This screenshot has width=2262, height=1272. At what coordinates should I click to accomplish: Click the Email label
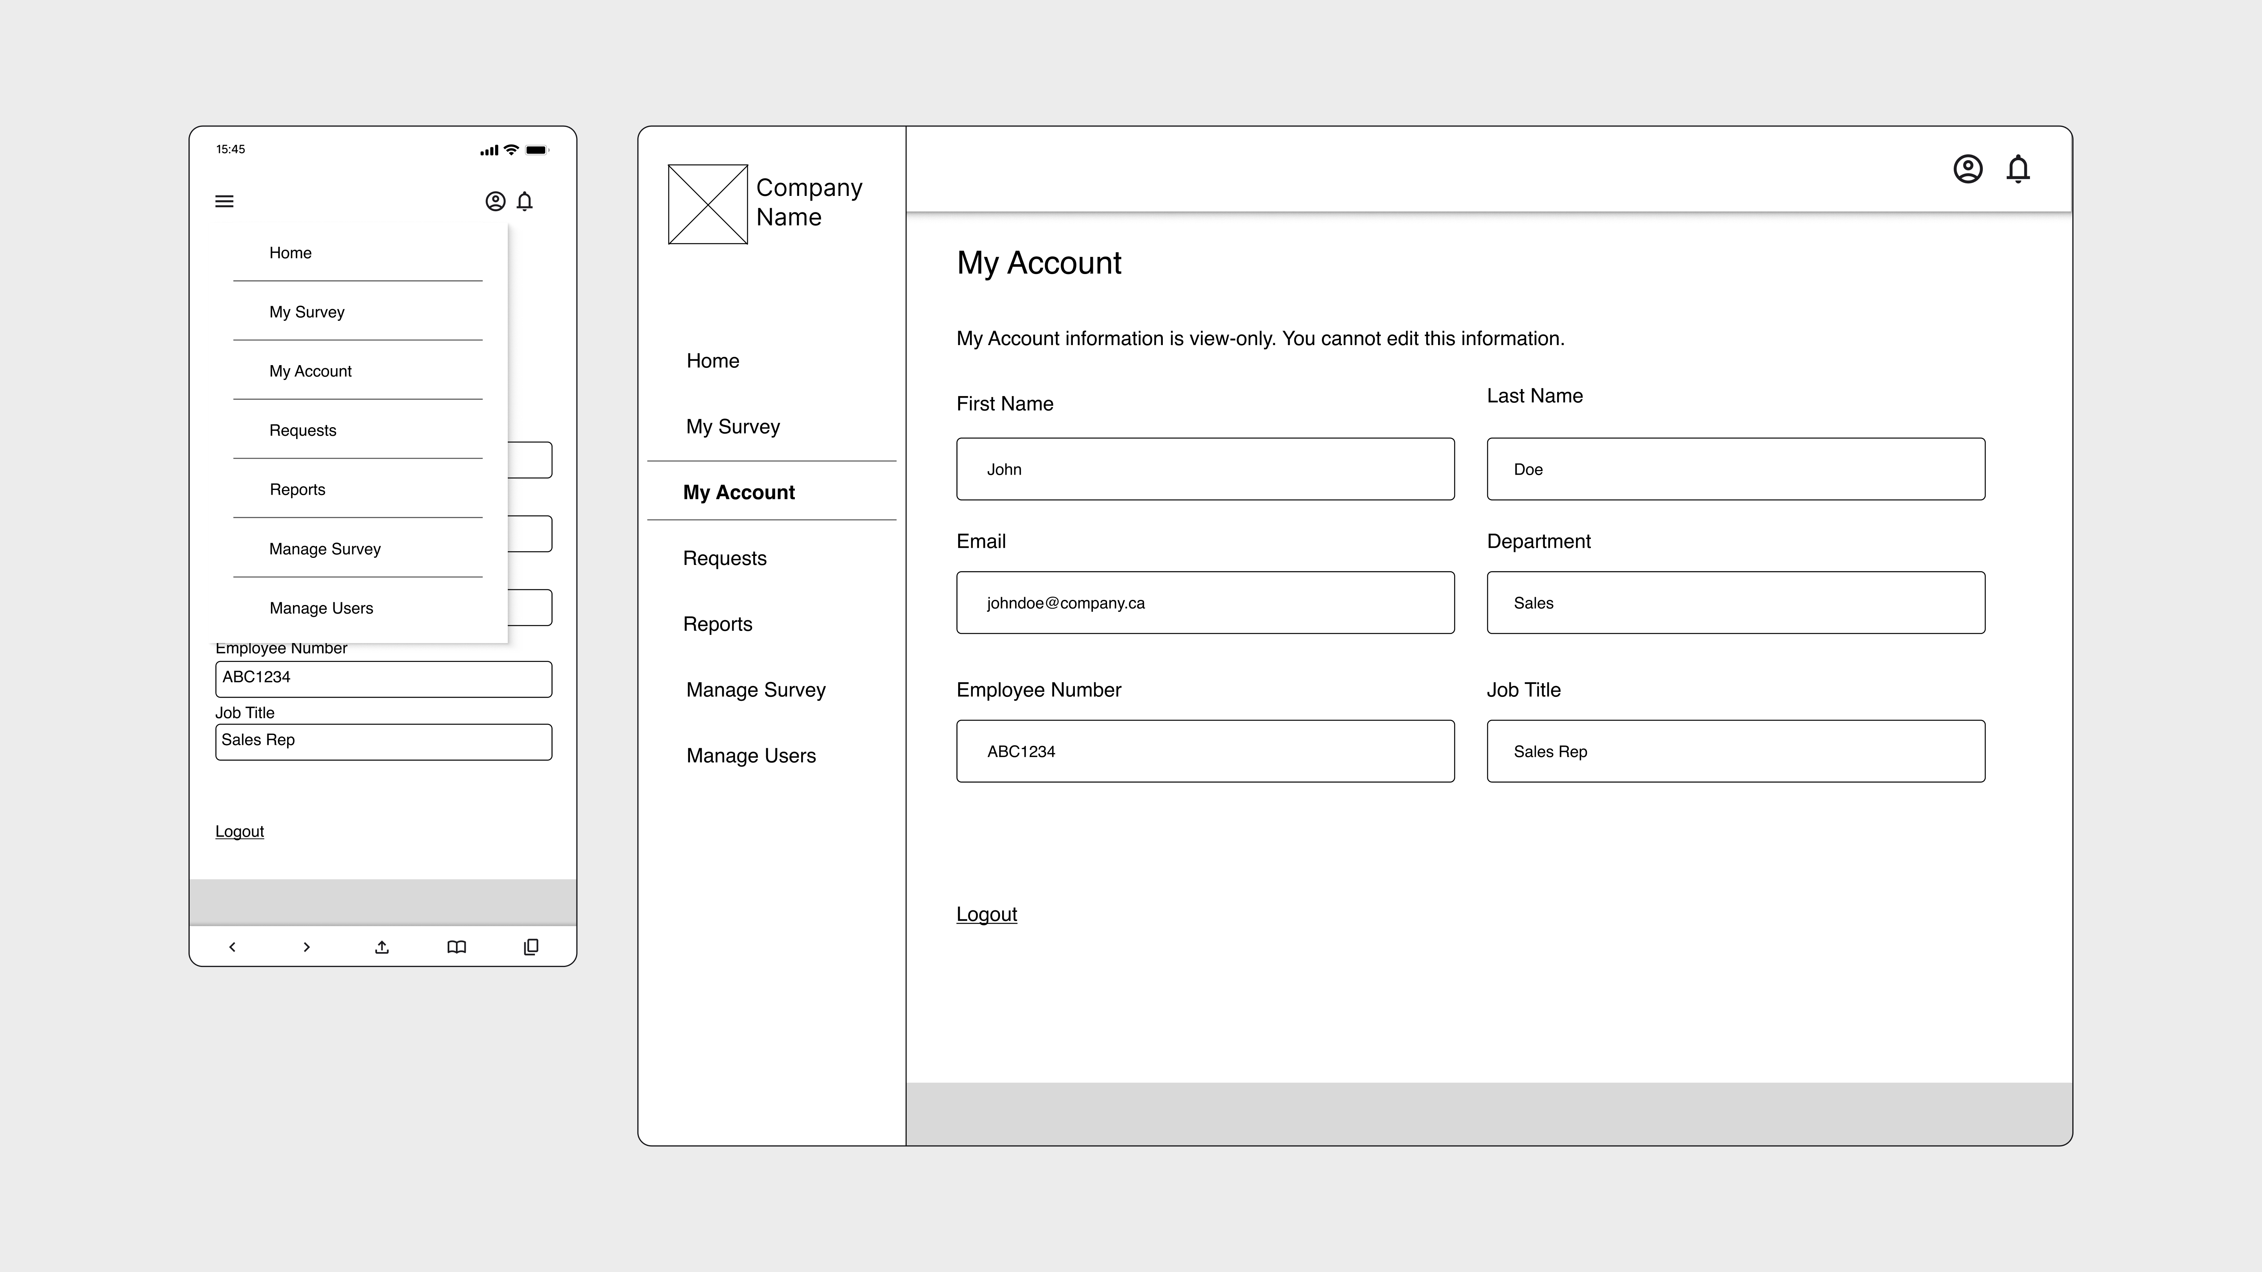click(981, 542)
